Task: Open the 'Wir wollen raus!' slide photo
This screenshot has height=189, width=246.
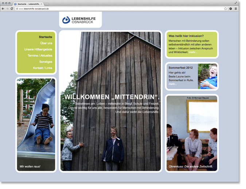Action: coord(36,125)
